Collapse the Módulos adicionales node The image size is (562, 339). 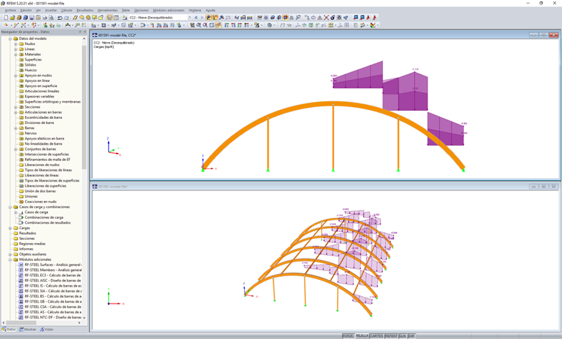(10, 259)
